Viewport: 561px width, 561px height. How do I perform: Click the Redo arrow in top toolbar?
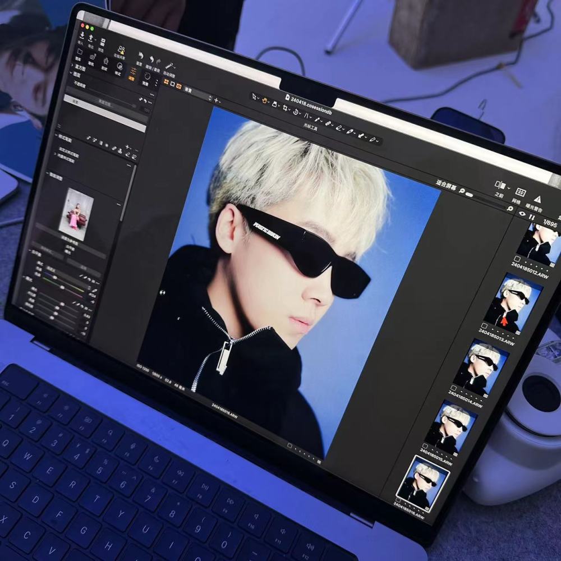tap(159, 62)
